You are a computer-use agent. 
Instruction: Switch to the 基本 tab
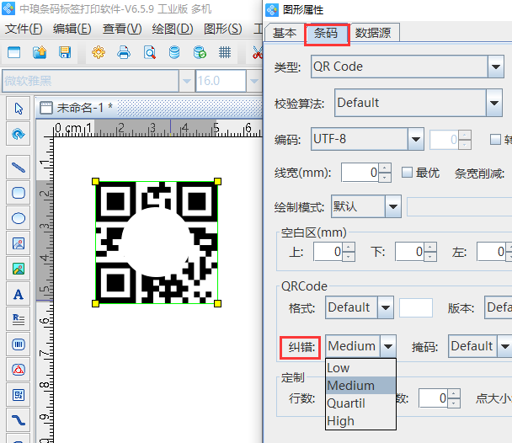pos(285,33)
